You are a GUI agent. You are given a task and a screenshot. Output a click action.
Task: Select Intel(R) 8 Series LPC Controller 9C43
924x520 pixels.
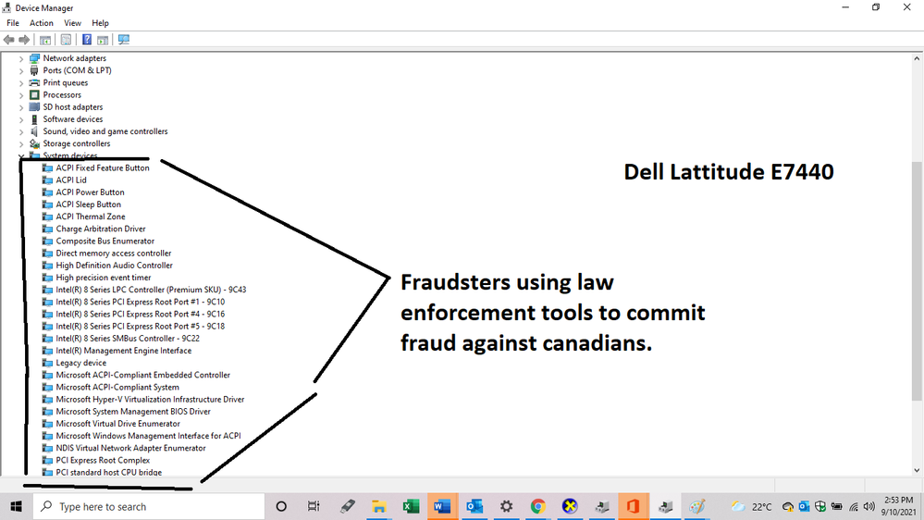[x=151, y=290]
